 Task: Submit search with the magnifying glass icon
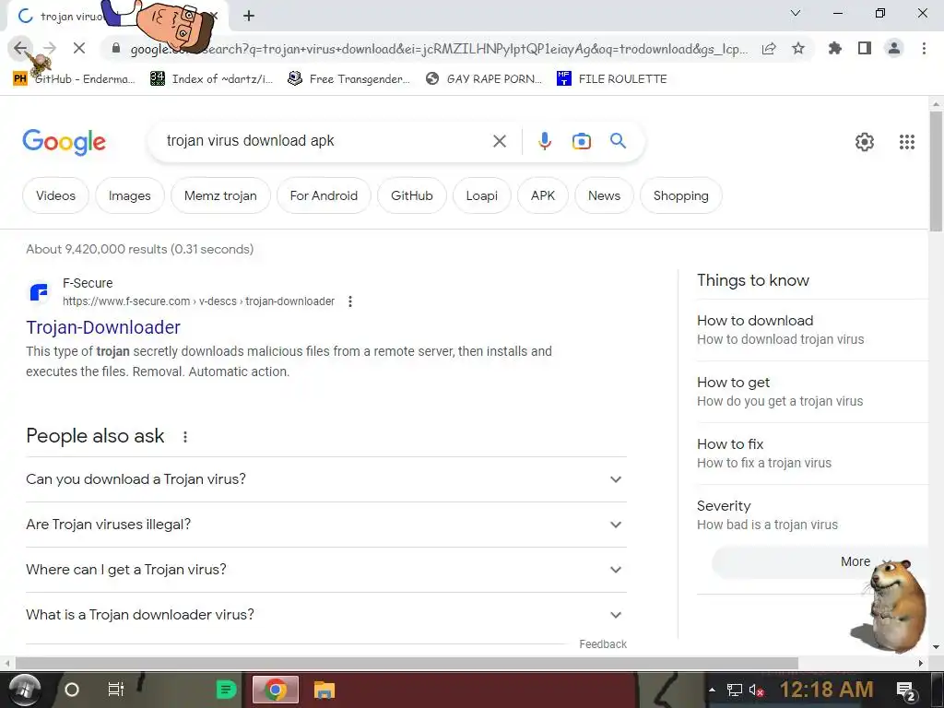619,141
